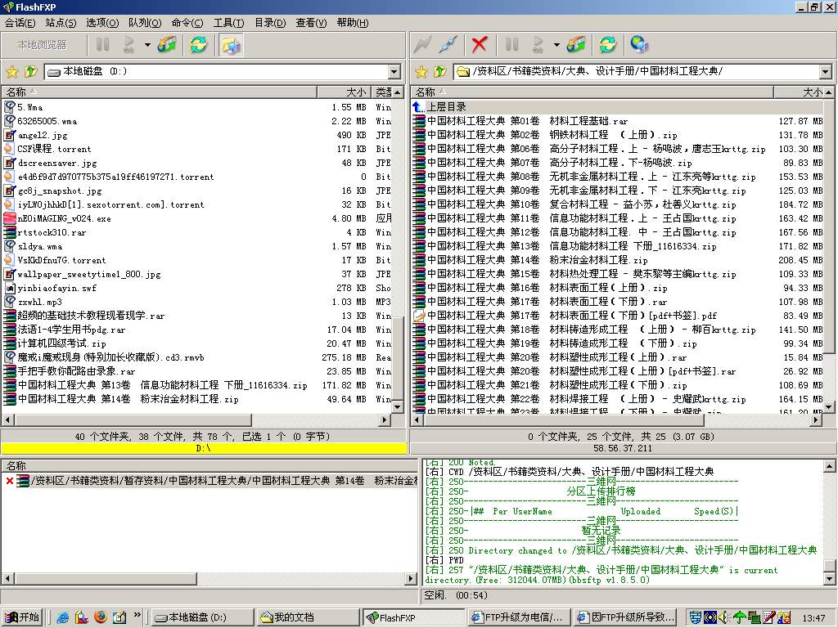Sort local files by 名称 column header
The width and height of the screenshot is (838, 628).
160,92
